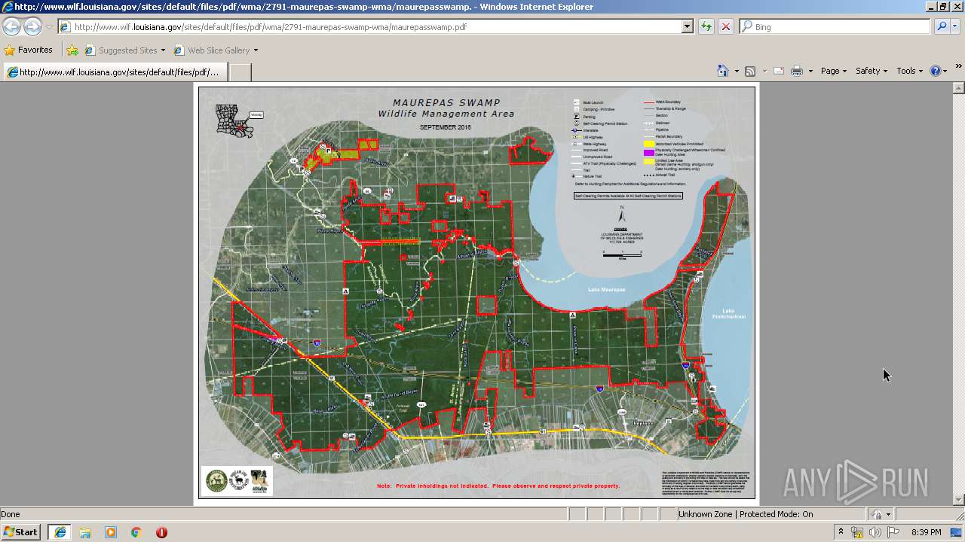Open Suggested Sites link
The image size is (965, 542).
pyautogui.click(x=124, y=50)
